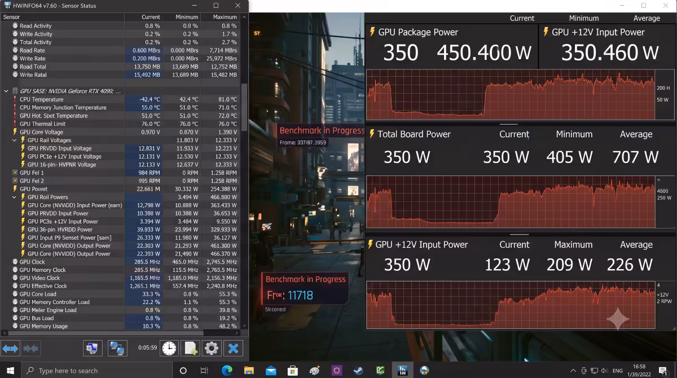The height and width of the screenshot is (378, 677).
Task: Collapse the GPU Rail Voltages subgroup
Action: [15, 140]
